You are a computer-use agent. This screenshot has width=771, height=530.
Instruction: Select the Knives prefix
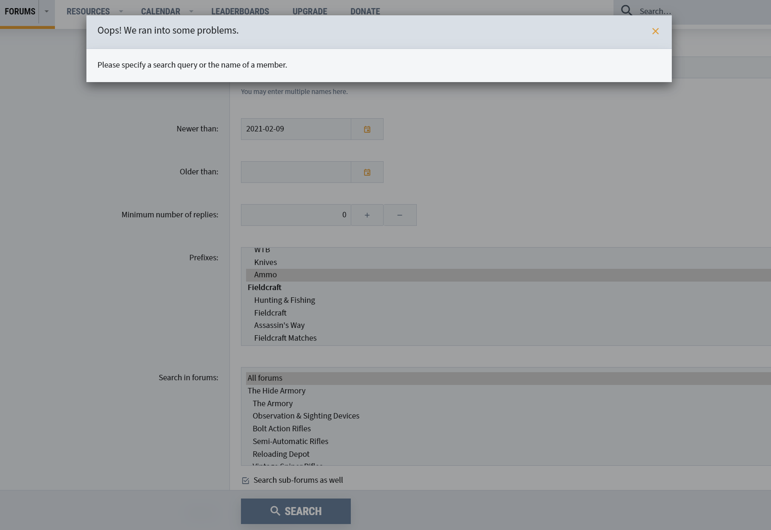tap(508, 262)
